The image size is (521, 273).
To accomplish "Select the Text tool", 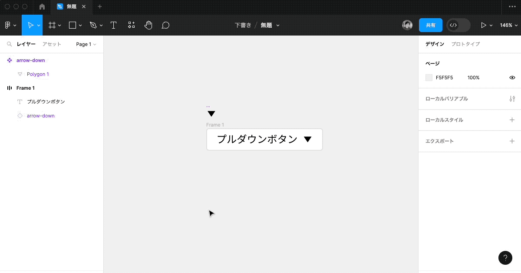I will pyautogui.click(x=113, y=25).
